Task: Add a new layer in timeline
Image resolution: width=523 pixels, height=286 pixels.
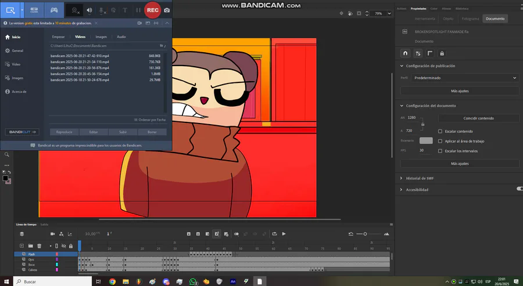Action: point(22,246)
